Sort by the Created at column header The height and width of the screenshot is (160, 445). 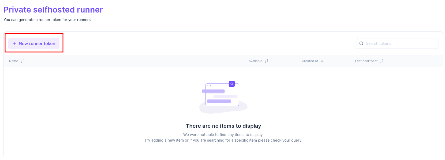[310, 61]
